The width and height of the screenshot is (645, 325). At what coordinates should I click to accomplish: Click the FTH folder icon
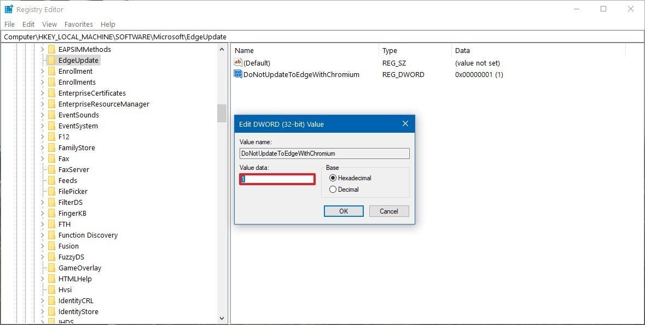[x=51, y=224]
